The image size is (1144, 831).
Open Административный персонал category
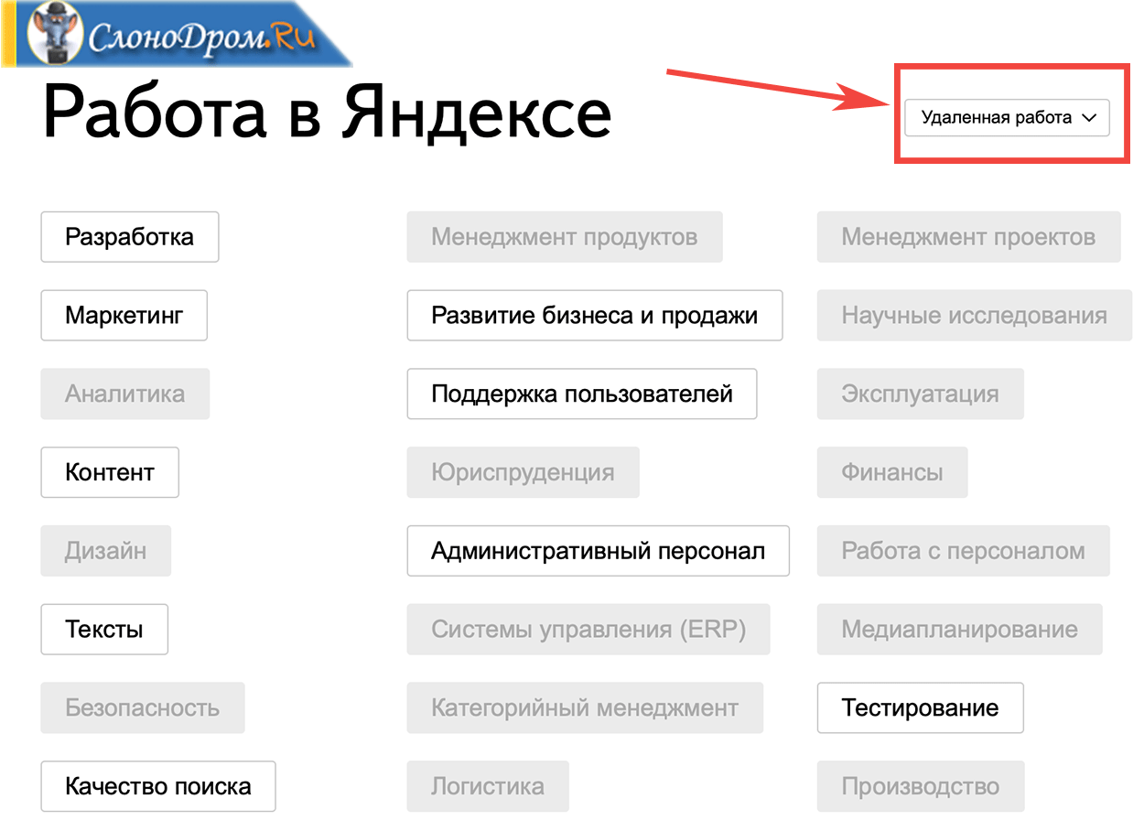pyautogui.click(x=598, y=551)
